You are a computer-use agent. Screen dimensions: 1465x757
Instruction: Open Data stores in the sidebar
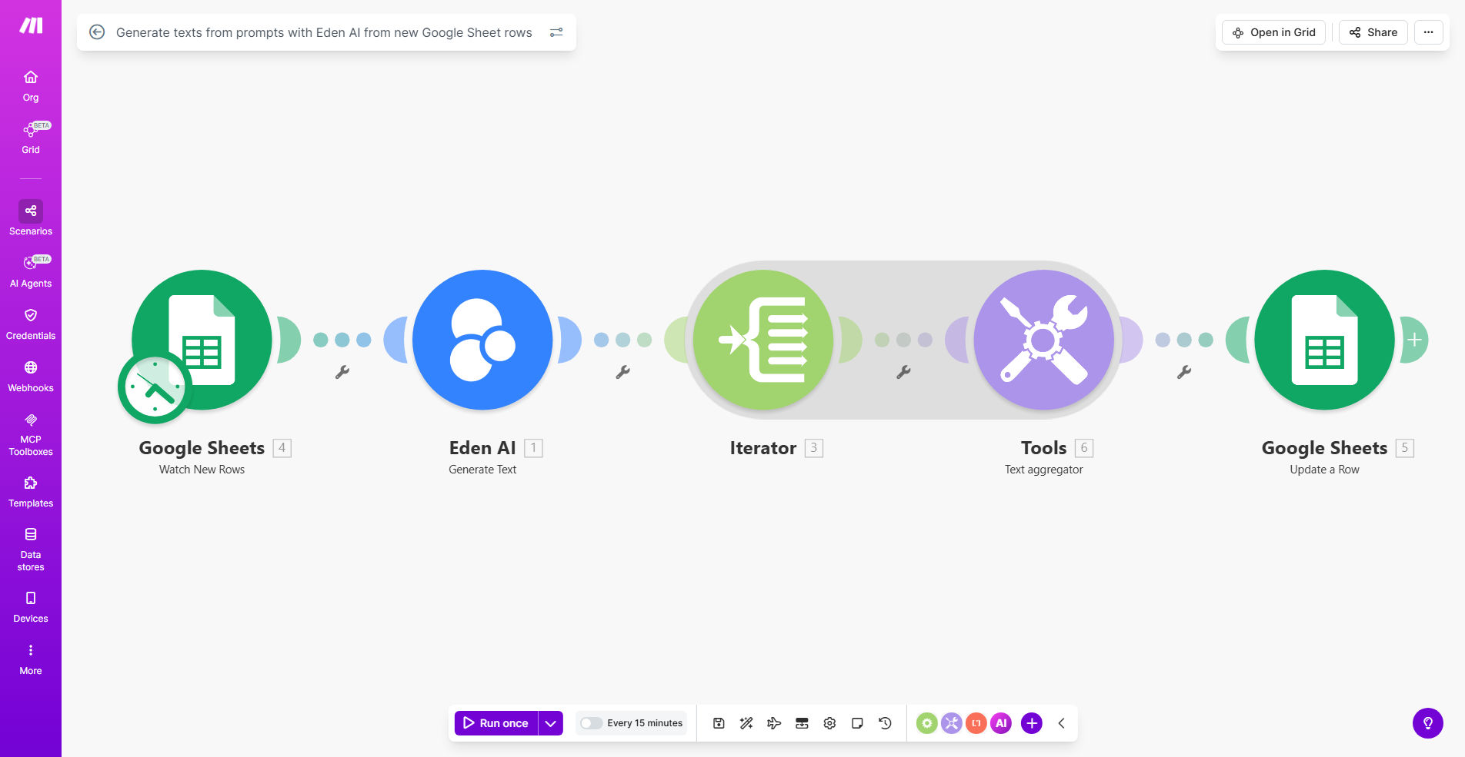pyautogui.click(x=31, y=549)
